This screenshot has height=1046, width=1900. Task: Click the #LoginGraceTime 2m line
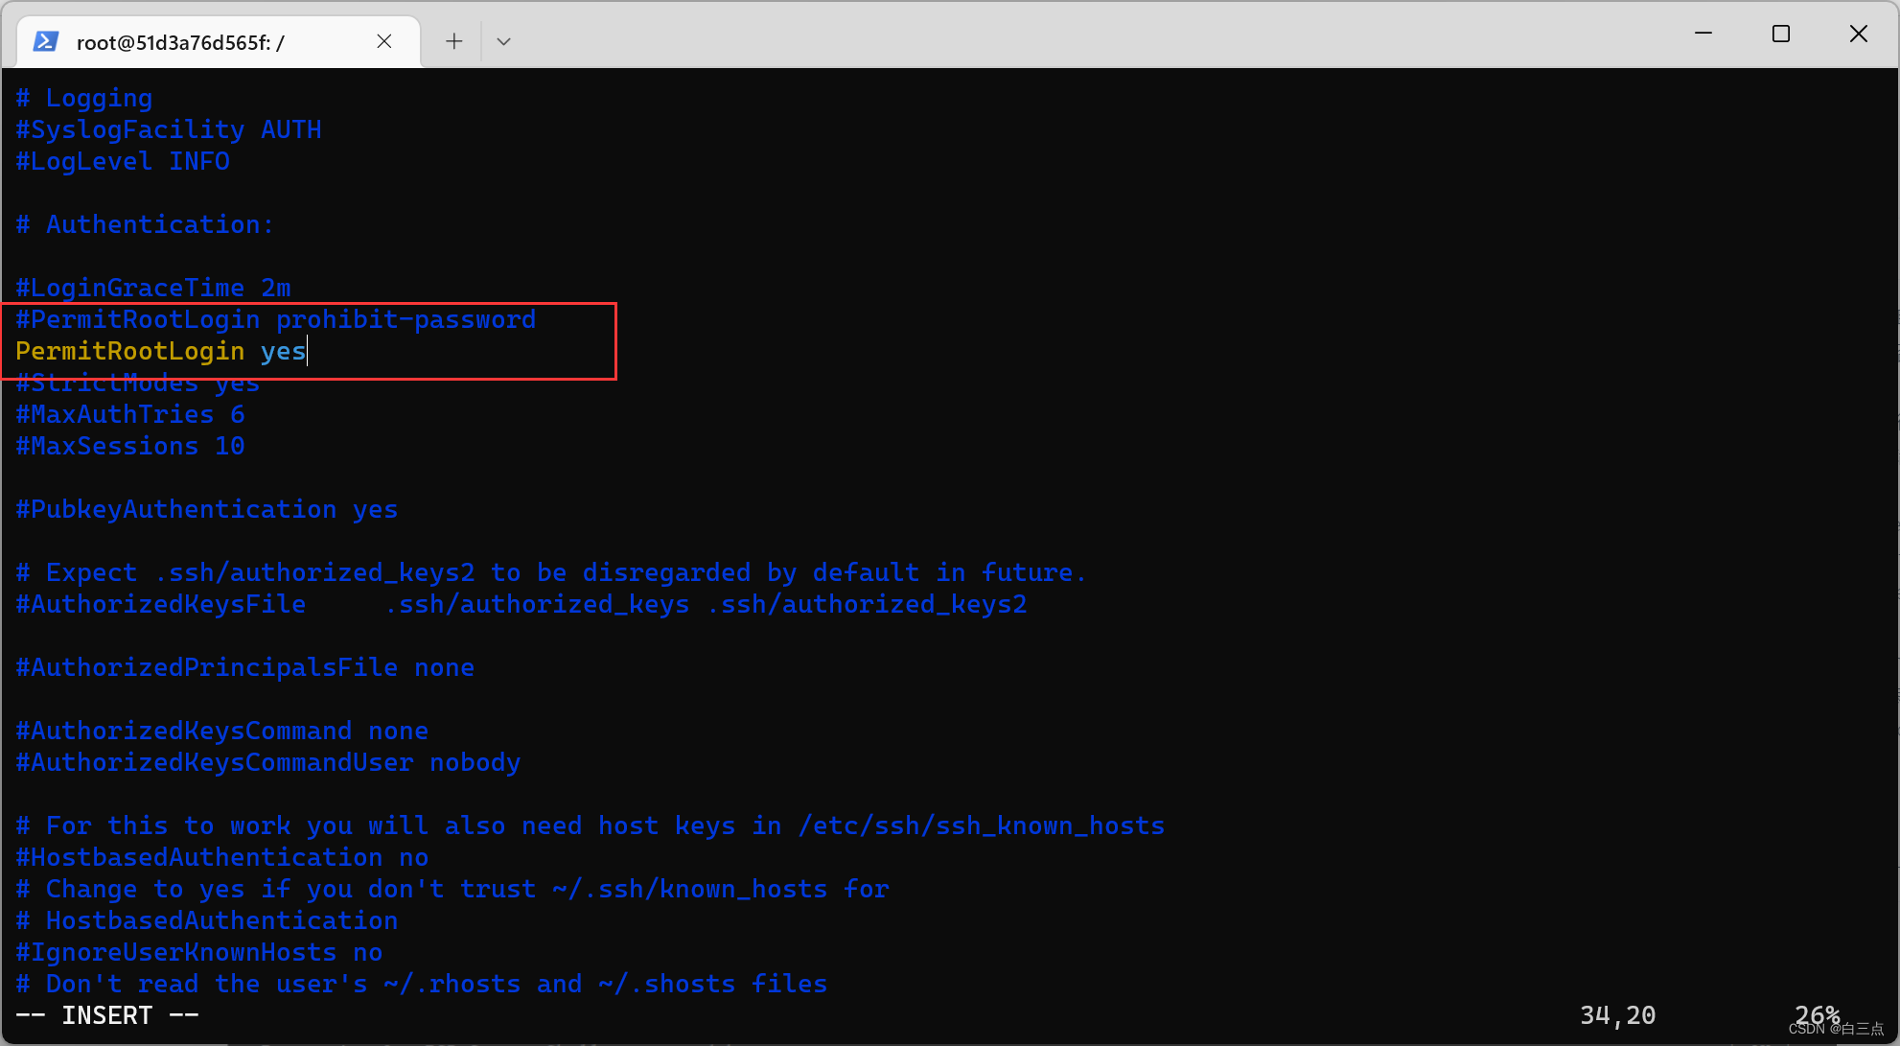pyautogui.click(x=152, y=287)
